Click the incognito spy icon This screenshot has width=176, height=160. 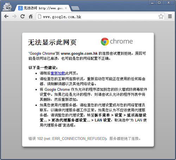(x=7, y=7)
